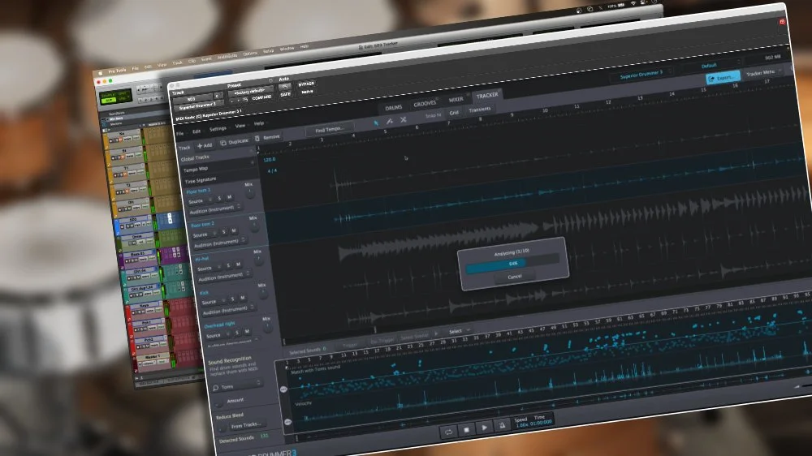
Task: Open Toms sound recognition dropdown
Action: (x=237, y=385)
